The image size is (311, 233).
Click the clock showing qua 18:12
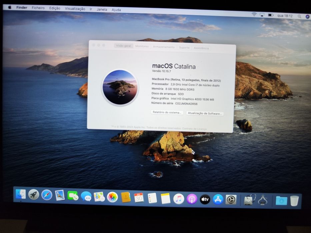(285, 16)
